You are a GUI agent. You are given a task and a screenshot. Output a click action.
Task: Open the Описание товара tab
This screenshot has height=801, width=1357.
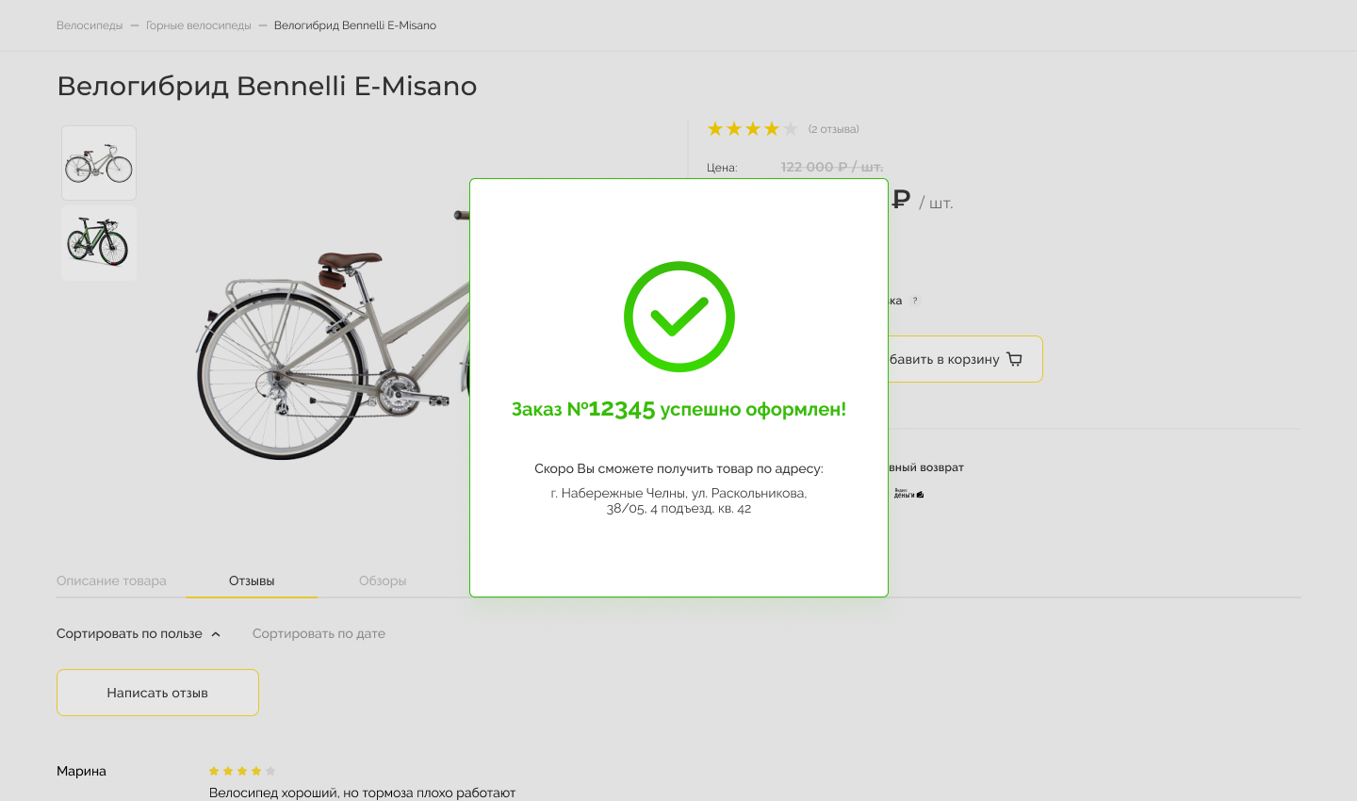click(x=111, y=580)
